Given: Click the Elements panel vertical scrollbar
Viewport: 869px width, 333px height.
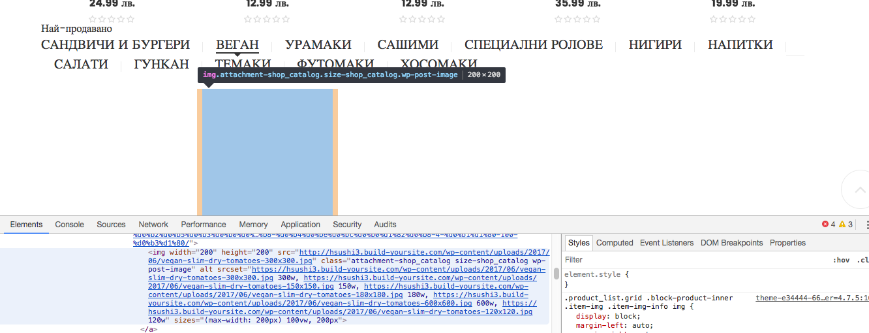Looking at the screenshot, I should tap(556, 273).
